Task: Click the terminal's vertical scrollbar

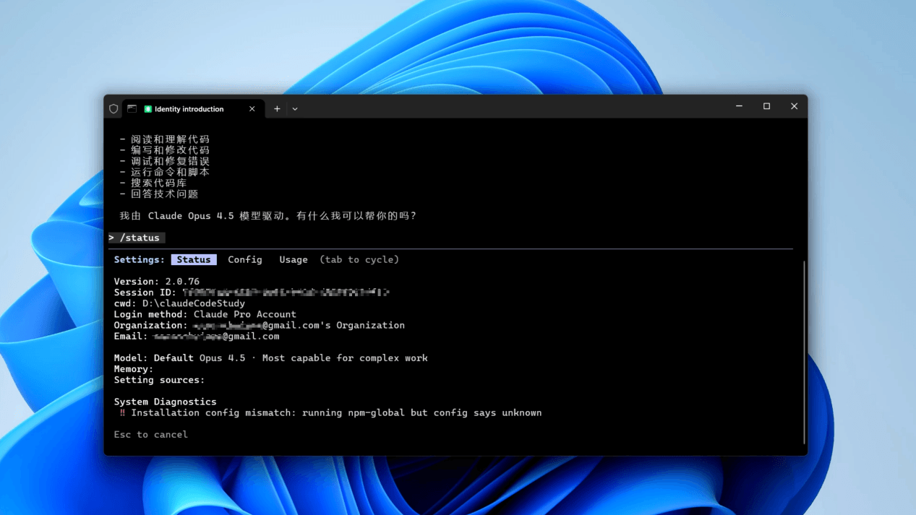Action: [x=804, y=347]
